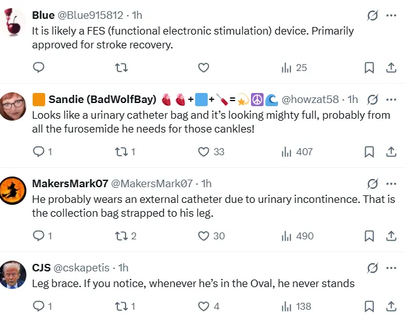View analytics for Sandie's tweet showing 407
Viewport: 406px width, 316px height.
297,151
